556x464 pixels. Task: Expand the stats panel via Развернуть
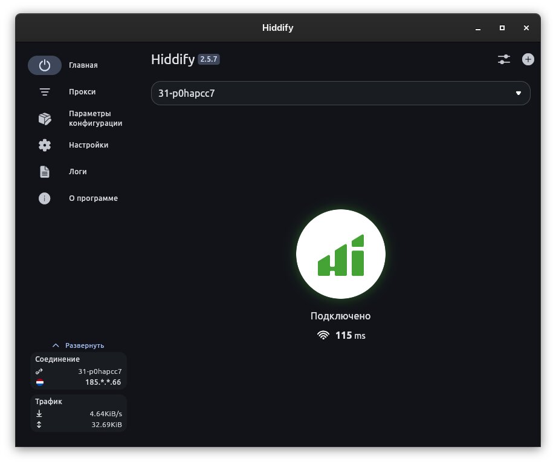(x=79, y=345)
